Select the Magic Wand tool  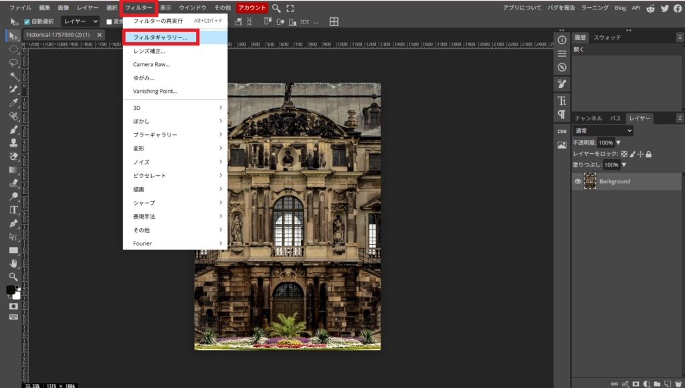(x=13, y=76)
